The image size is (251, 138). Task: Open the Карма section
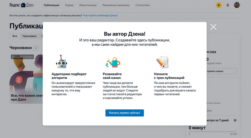pyautogui.click(x=69, y=5)
